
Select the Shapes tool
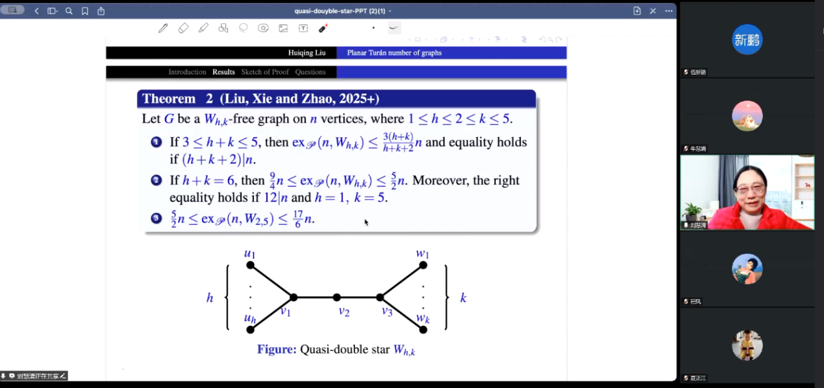coord(223,28)
